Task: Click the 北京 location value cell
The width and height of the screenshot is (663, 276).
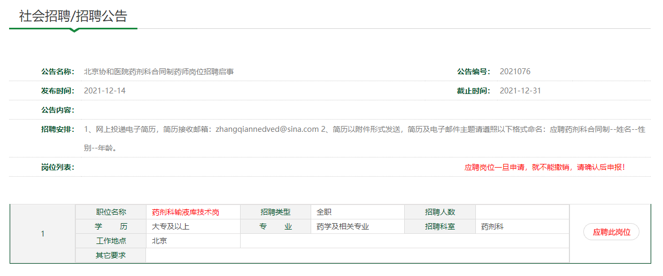Action: [x=193, y=241]
